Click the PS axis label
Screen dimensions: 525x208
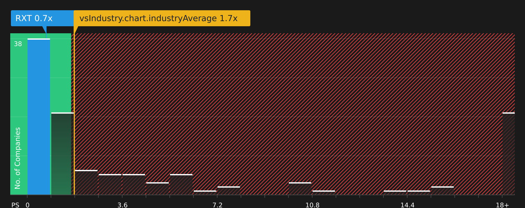pyautogui.click(x=15, y=205)
